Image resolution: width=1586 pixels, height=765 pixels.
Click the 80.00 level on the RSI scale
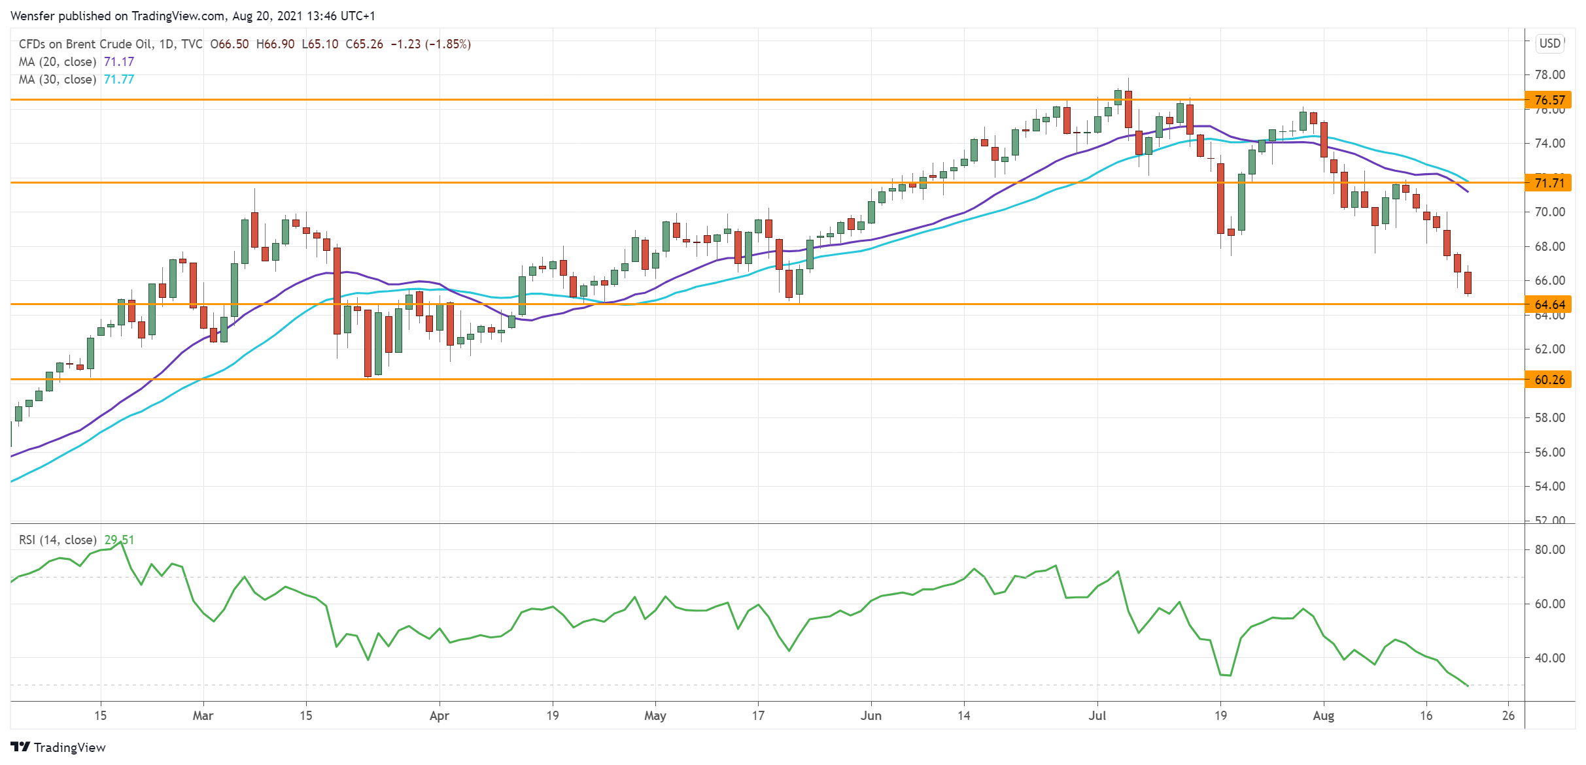1549,549
